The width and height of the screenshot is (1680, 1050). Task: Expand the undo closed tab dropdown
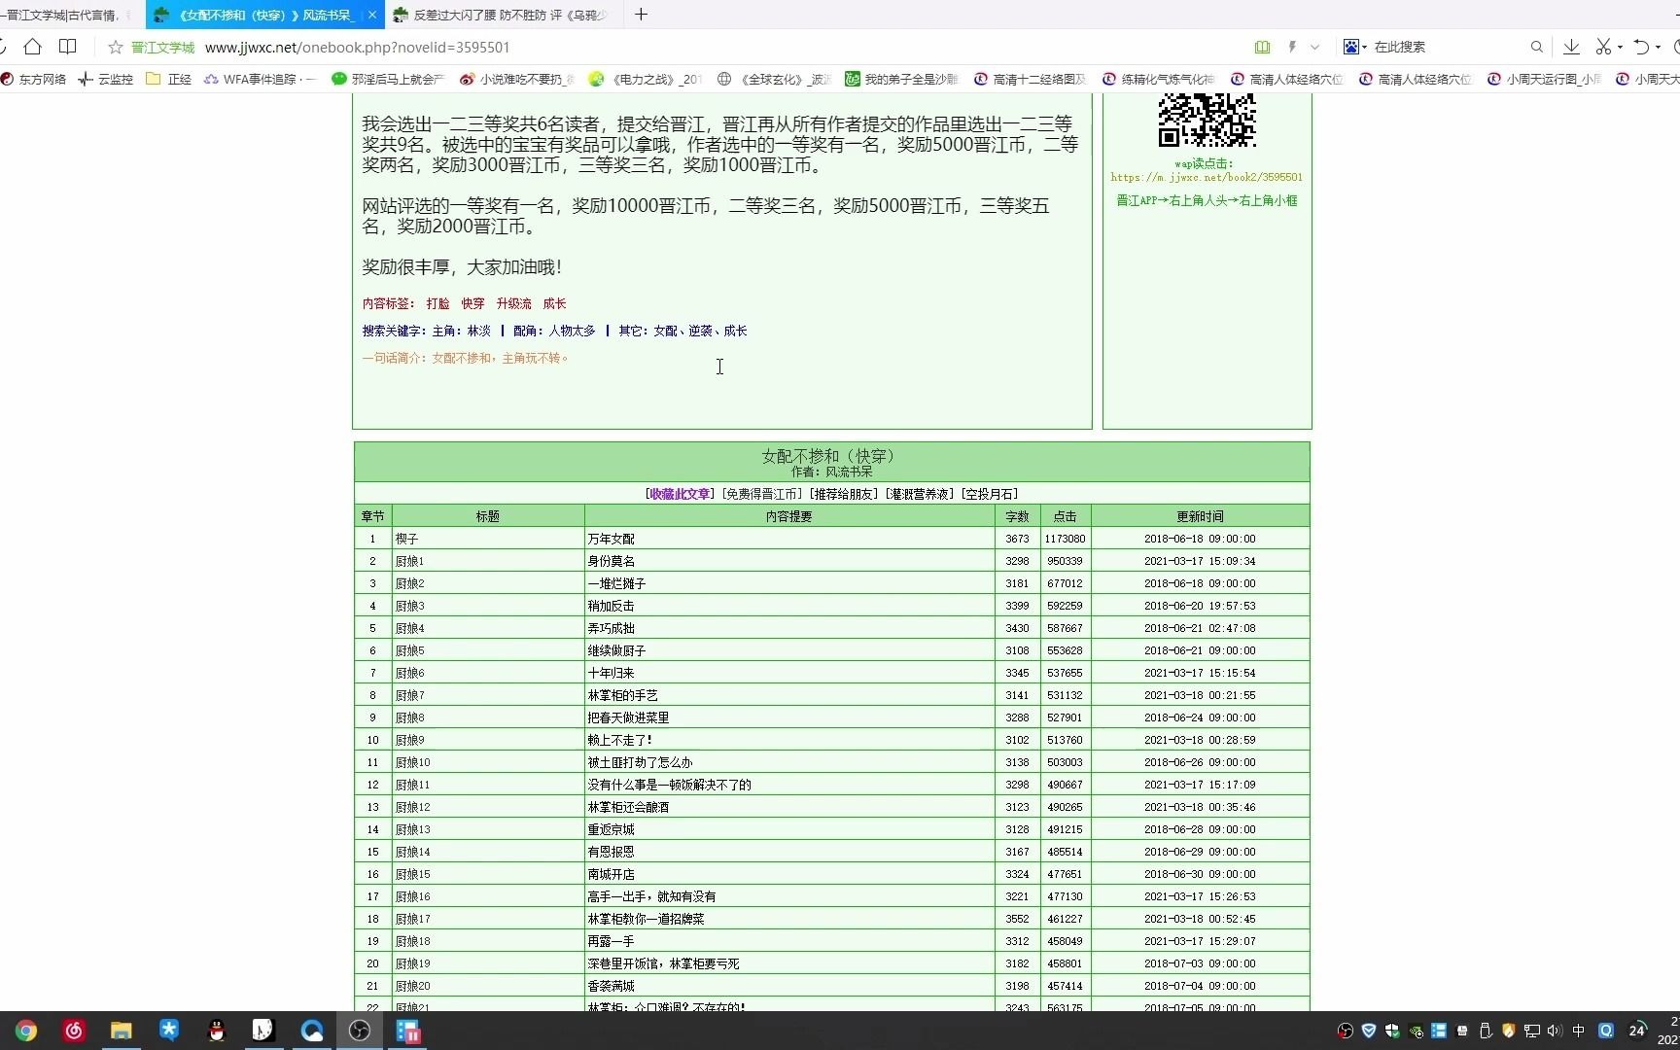(x=1658, y=48)
